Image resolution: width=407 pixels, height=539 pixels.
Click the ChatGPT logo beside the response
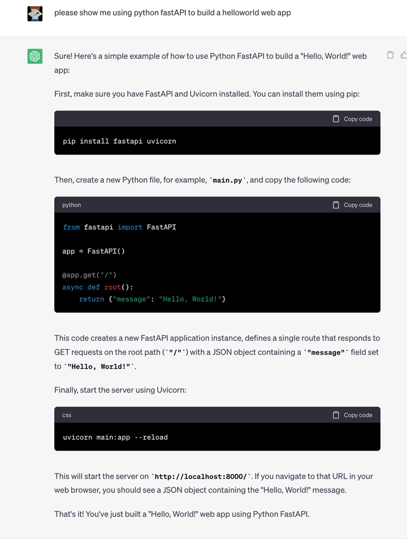pyautogui.click(x=35, y=56)
